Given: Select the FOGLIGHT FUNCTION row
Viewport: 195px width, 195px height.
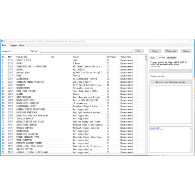Looking at the screenshot, I should [x=73, y=112].
